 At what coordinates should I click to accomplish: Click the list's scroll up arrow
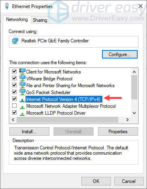tap(134, 72)
